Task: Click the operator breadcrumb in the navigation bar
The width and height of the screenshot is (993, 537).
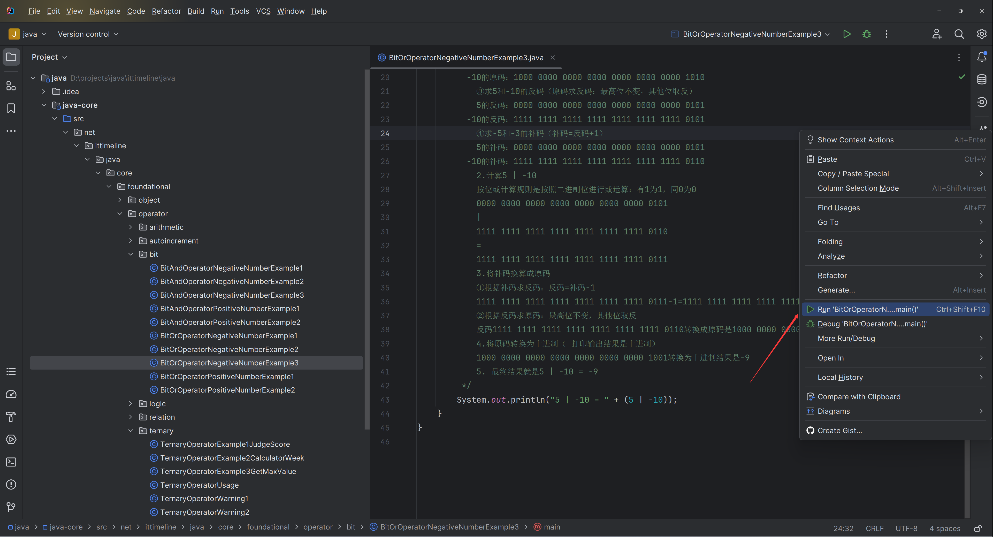Action: (x=318, y=527)
